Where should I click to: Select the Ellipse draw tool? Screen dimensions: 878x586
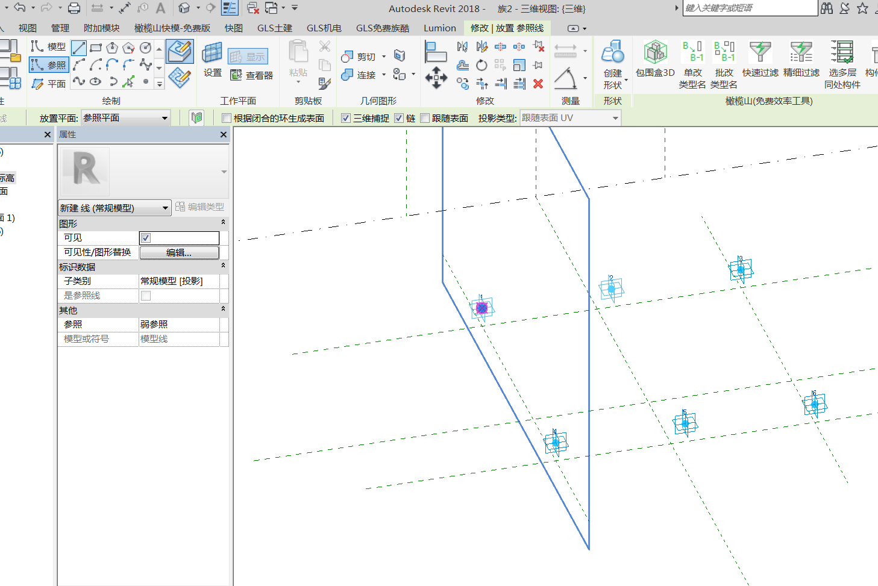(95, 81)
